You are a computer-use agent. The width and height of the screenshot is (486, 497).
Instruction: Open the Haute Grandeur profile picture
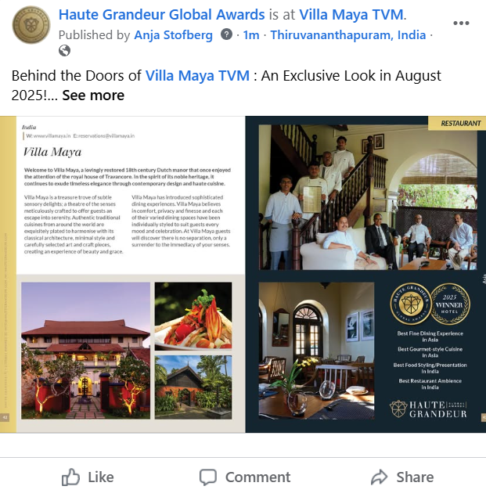31,25
